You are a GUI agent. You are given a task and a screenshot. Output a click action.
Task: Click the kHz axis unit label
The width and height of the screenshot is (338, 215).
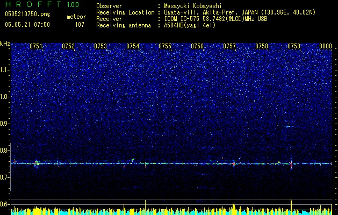click(x=5, y=44)
